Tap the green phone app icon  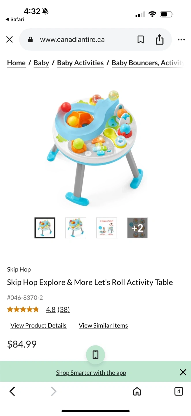pos(95,355)
